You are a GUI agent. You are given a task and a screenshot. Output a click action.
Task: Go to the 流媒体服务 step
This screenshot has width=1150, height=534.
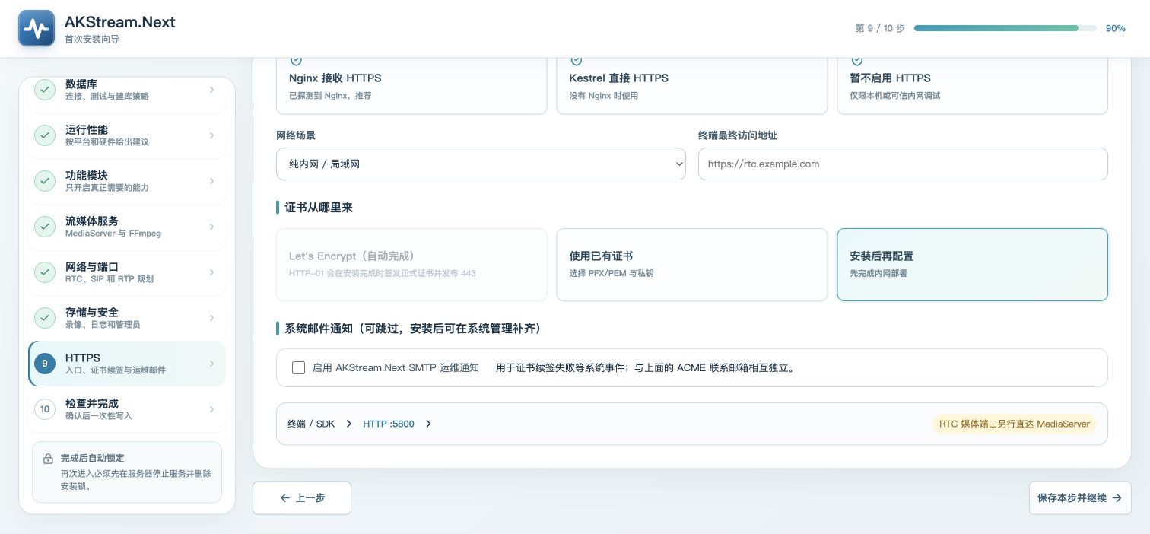coord(127,227)
